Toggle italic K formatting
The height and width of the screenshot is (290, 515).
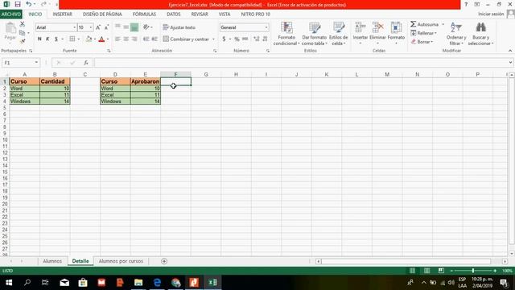(47, 39)
